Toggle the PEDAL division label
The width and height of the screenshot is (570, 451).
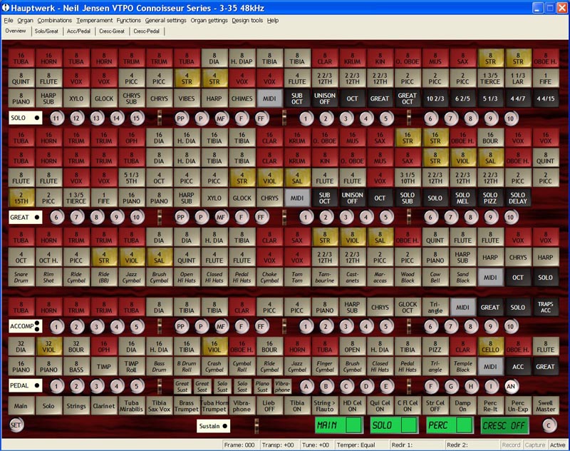[x=26, y=385]
